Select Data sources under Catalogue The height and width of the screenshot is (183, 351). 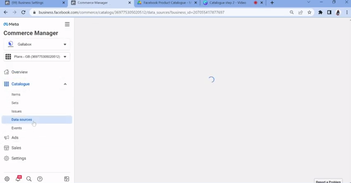coord(37,119)
